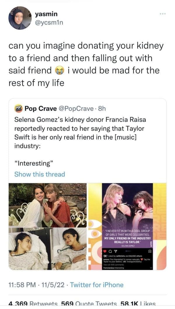Screen dimensions: 175x309
Task: Open yasmin's profile picture avatar
Action: coord(20,18)
